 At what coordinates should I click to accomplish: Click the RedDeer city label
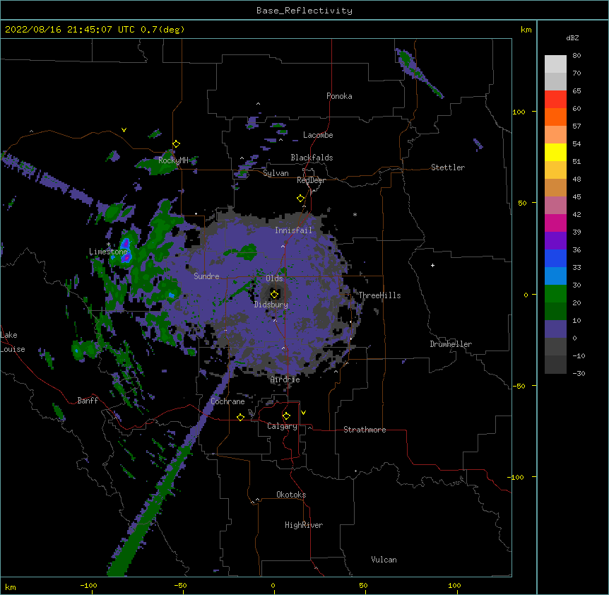[311, 180]
